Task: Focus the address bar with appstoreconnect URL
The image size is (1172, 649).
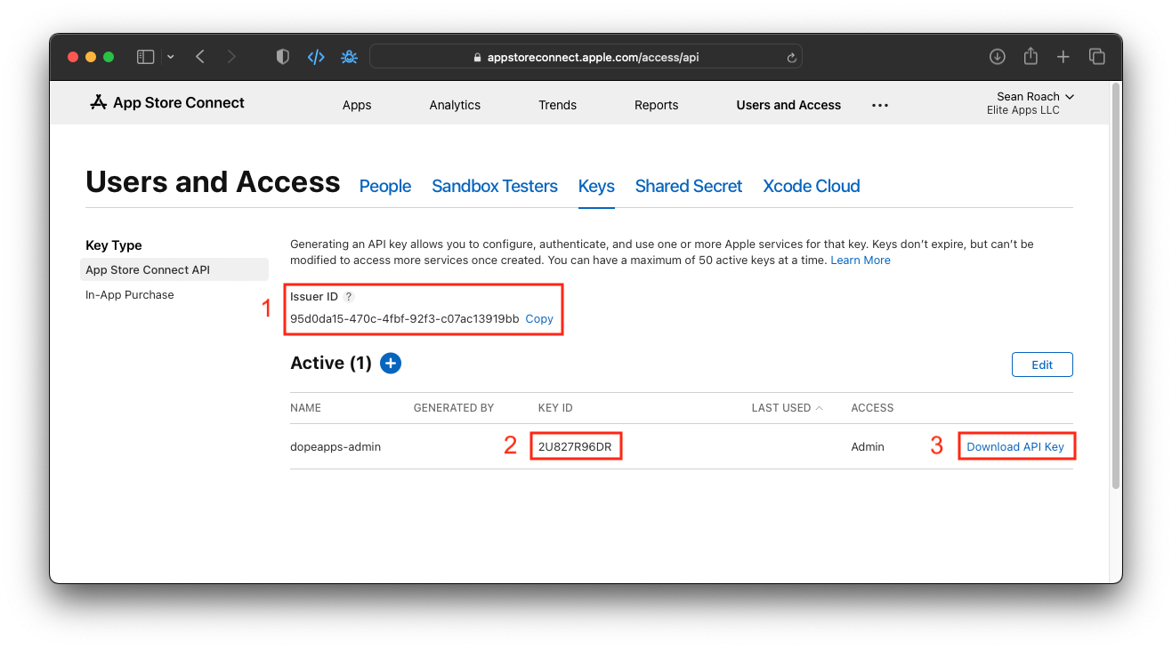Action: pos(586,57)
